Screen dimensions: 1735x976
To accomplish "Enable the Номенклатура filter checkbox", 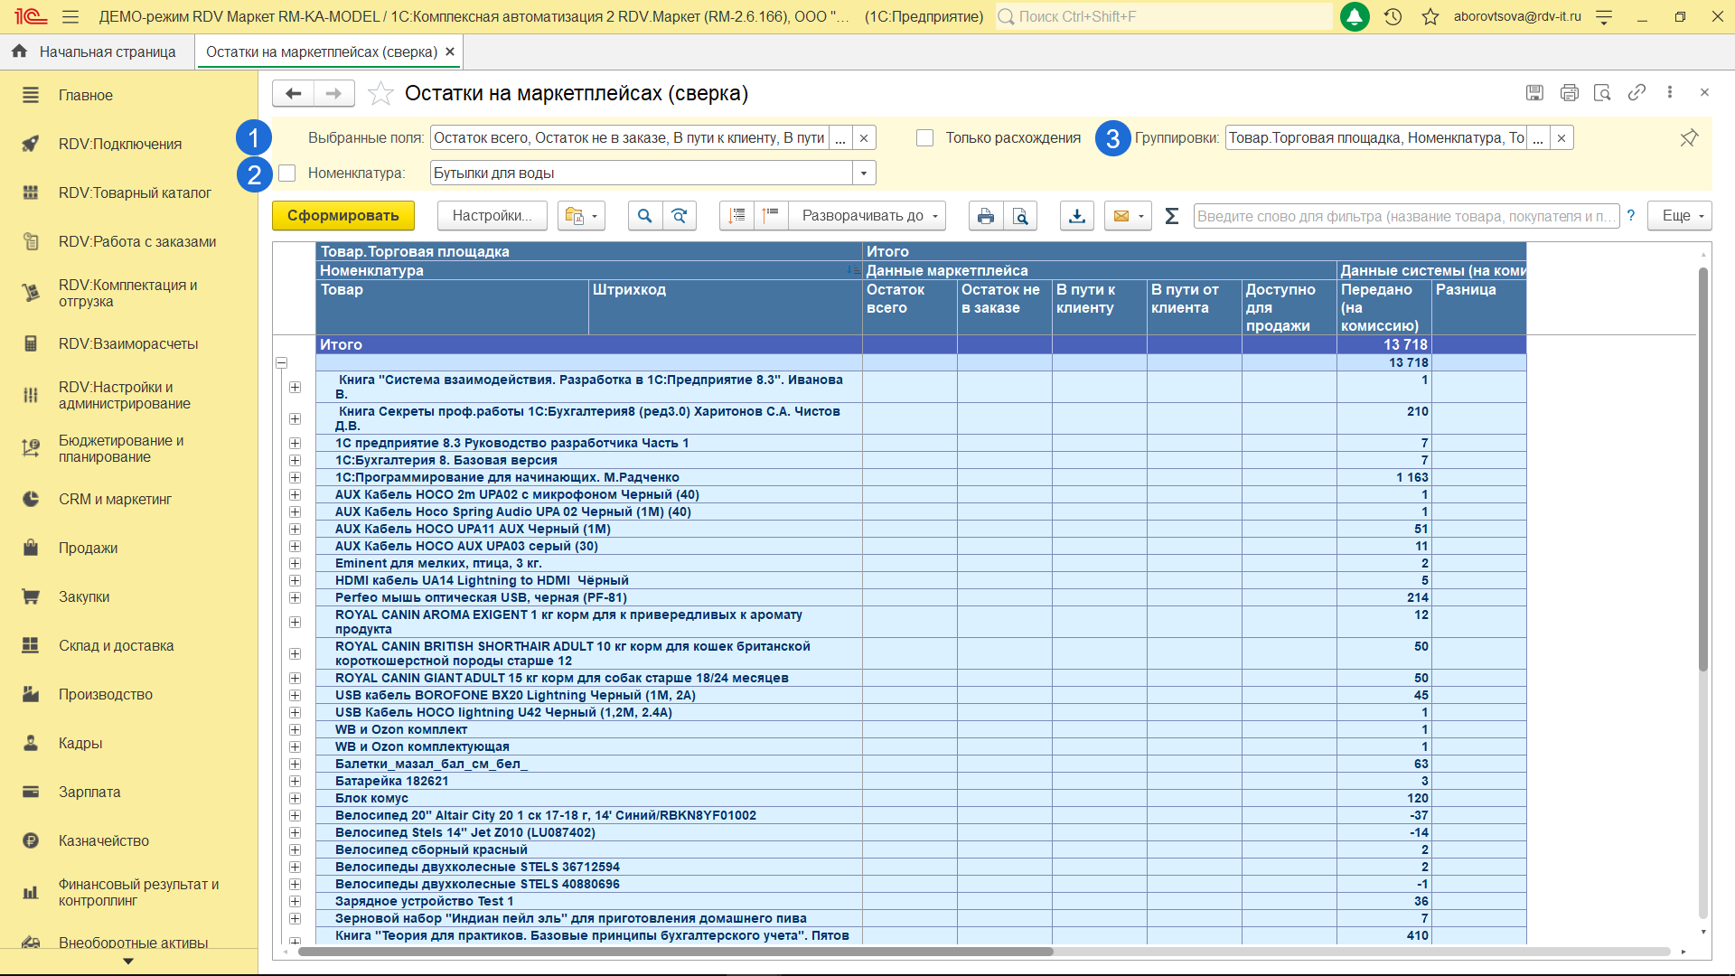I will point(287,174).
